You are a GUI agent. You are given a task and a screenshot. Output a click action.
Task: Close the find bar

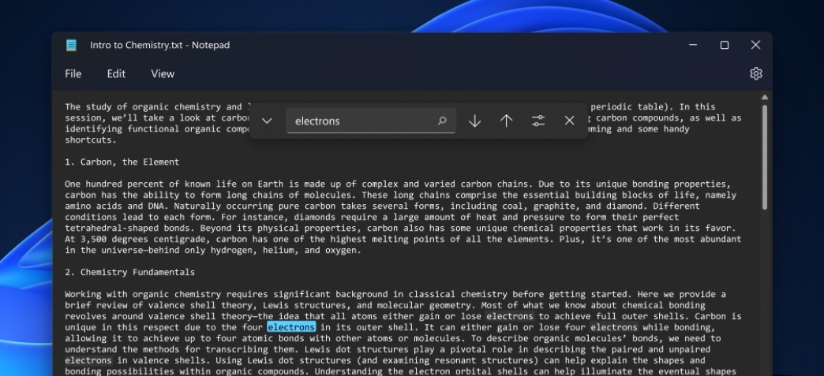point(569,121)
